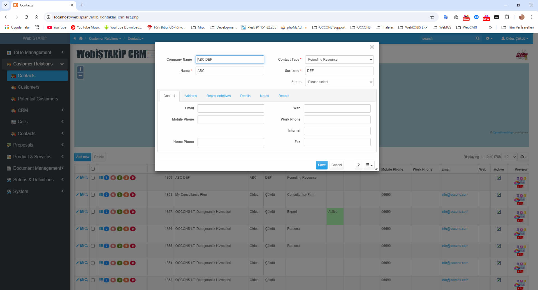Image resolution: width=538 pixels, height=290 pixels.
Task: Open the Status Please select dropdown
Action: click(x=339, y=82)
